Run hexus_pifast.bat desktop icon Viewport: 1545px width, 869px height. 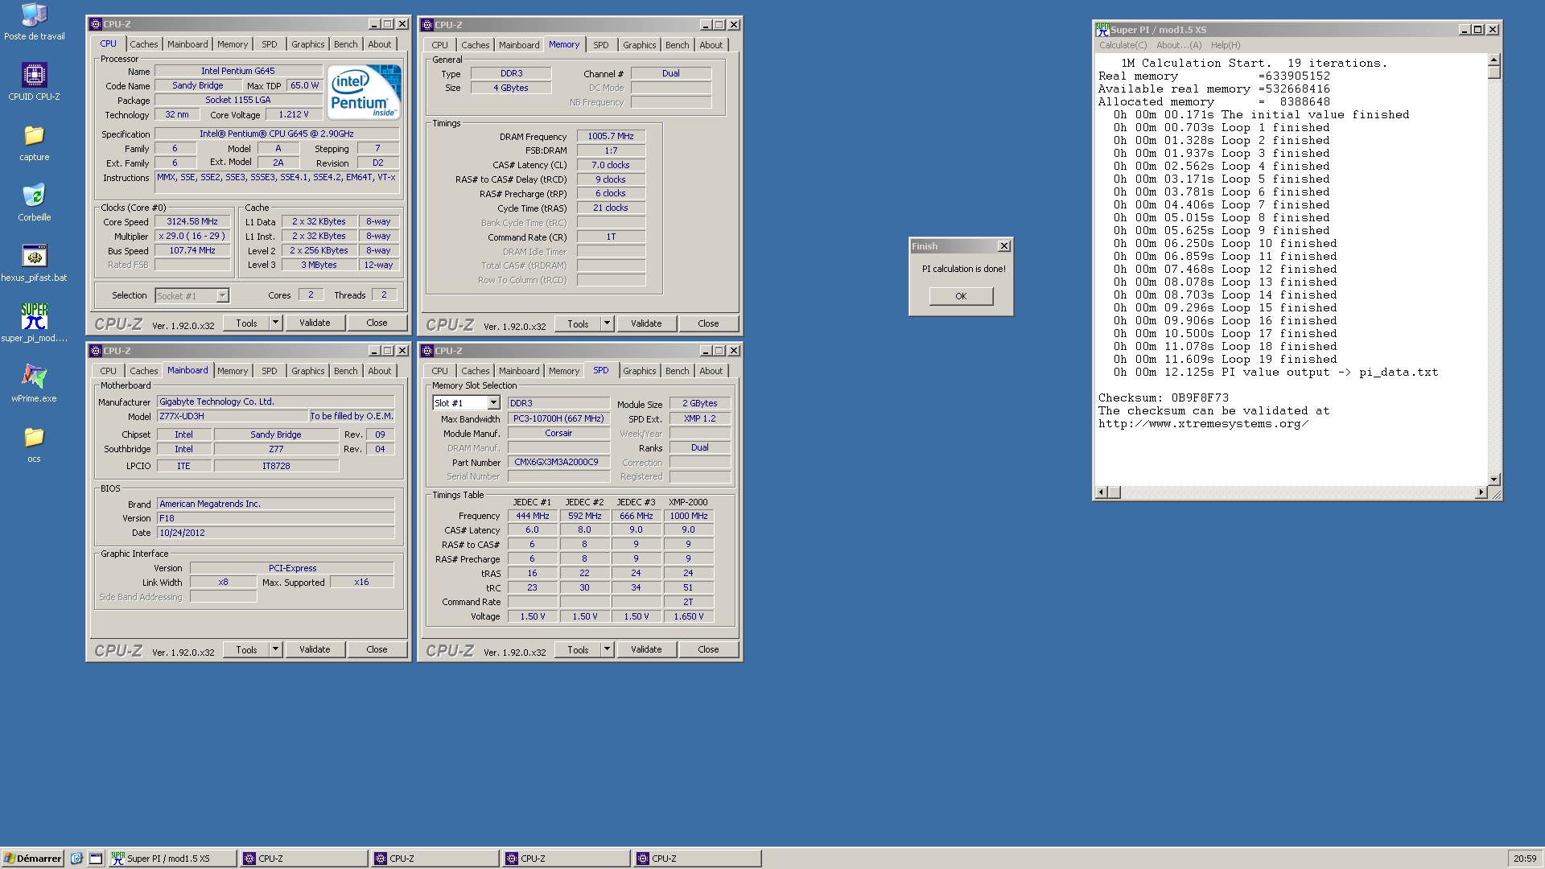tap(34, 263)
